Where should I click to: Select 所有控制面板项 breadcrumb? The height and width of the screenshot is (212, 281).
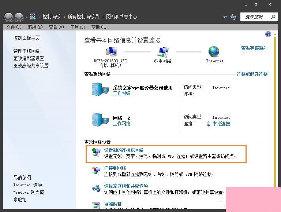coord(83,17)
